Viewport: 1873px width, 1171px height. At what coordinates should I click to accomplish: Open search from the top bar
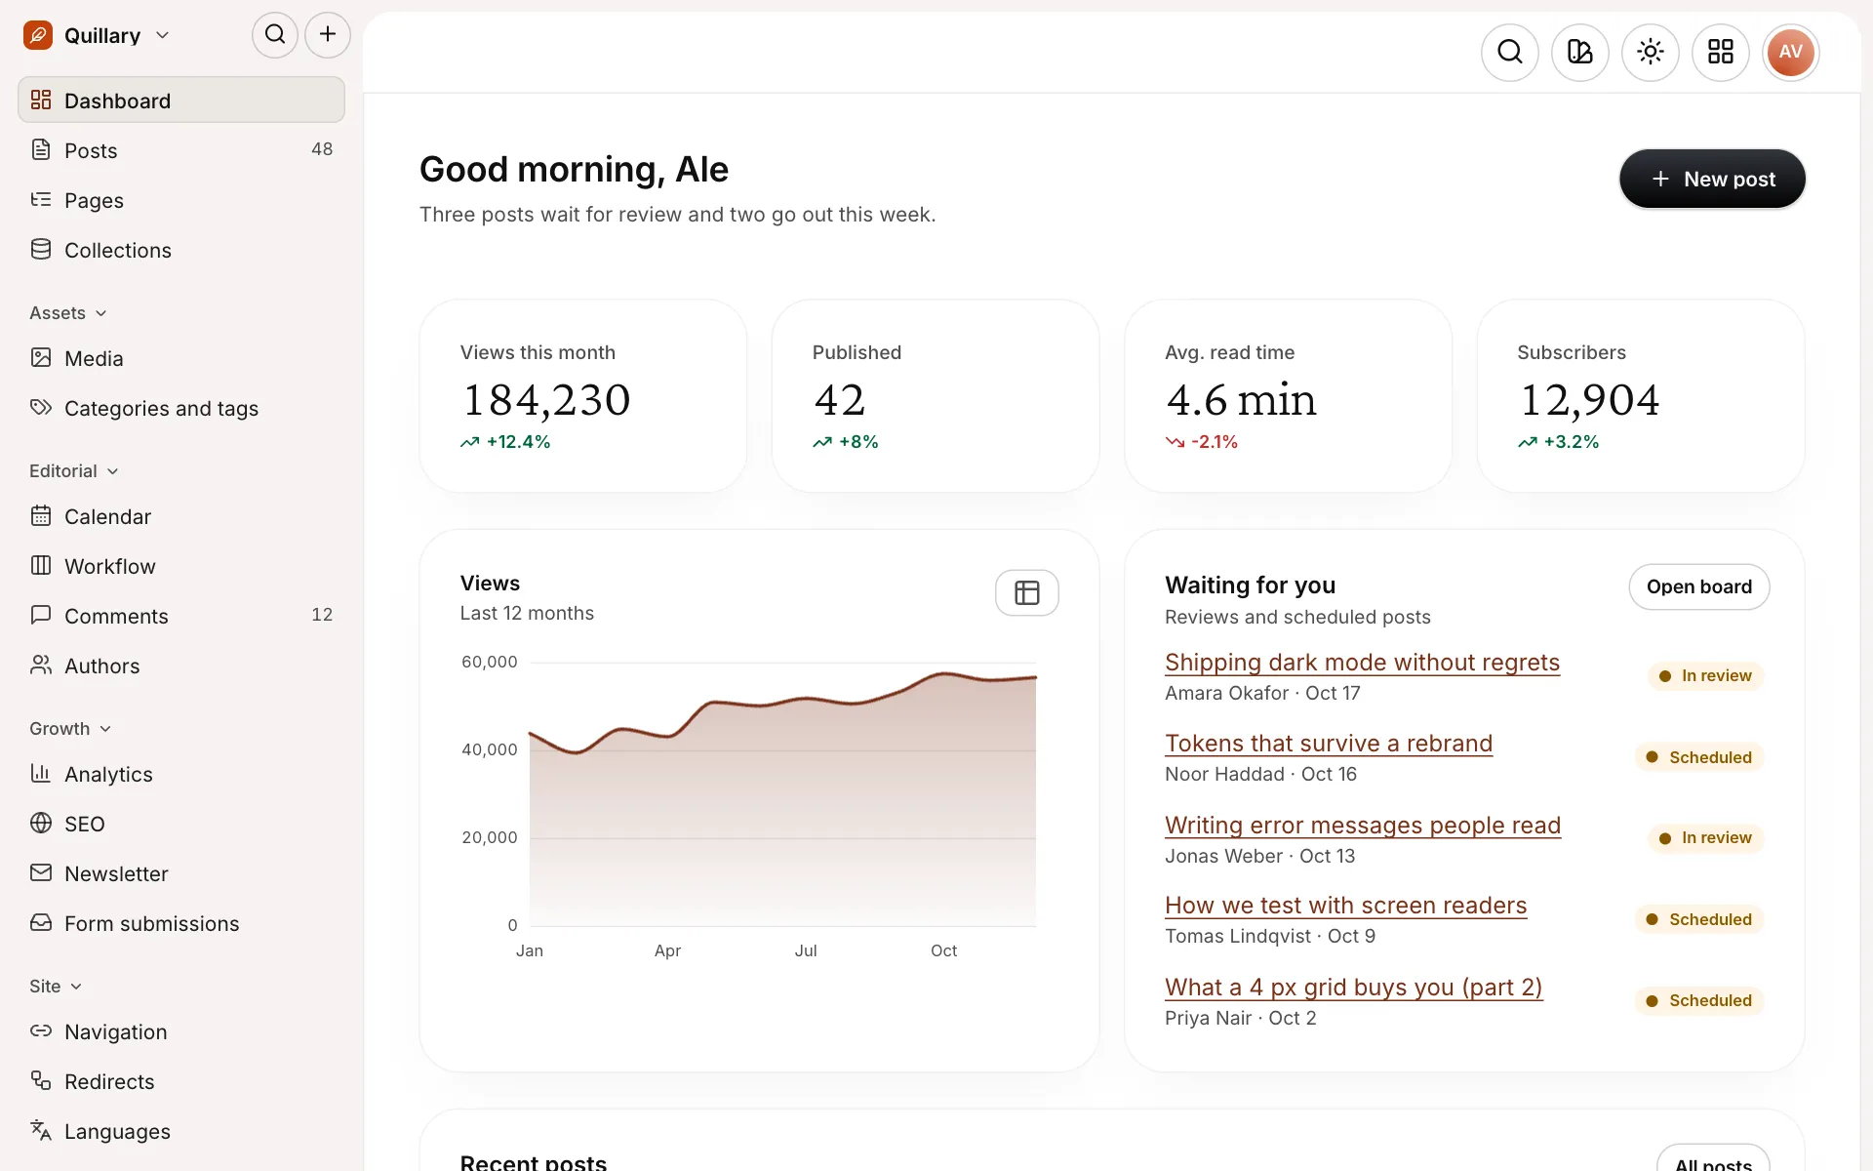[x=1510, y=52]
